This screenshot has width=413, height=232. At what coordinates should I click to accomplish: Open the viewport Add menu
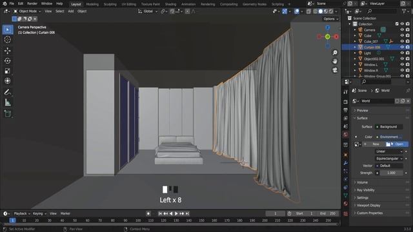tap(71, 12)
